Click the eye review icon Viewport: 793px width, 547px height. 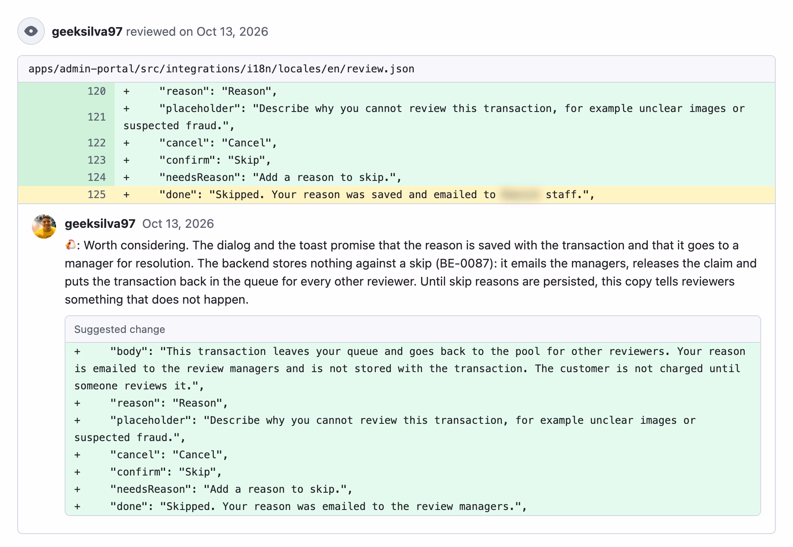31,31
